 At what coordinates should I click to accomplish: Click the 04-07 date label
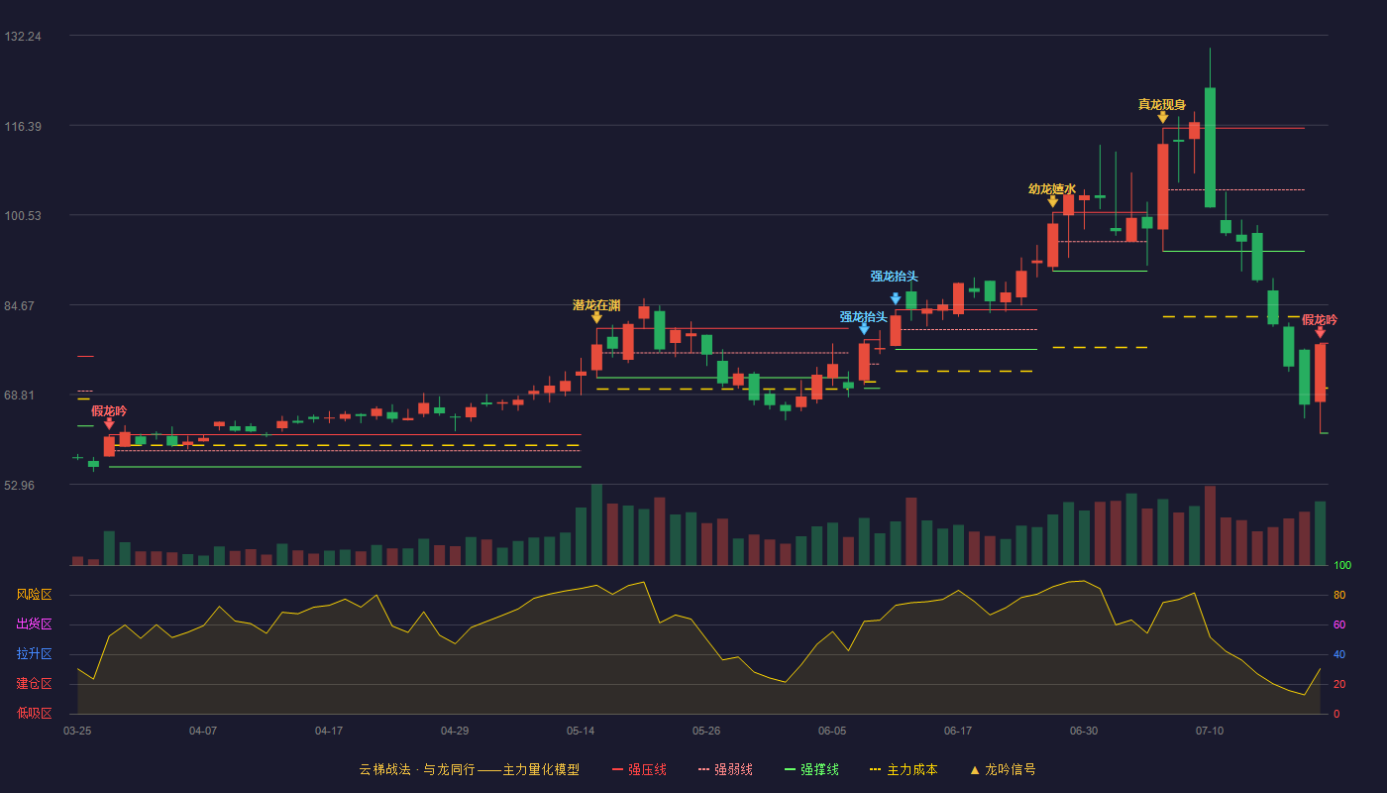pyautogui.click(x=203, y=731)
